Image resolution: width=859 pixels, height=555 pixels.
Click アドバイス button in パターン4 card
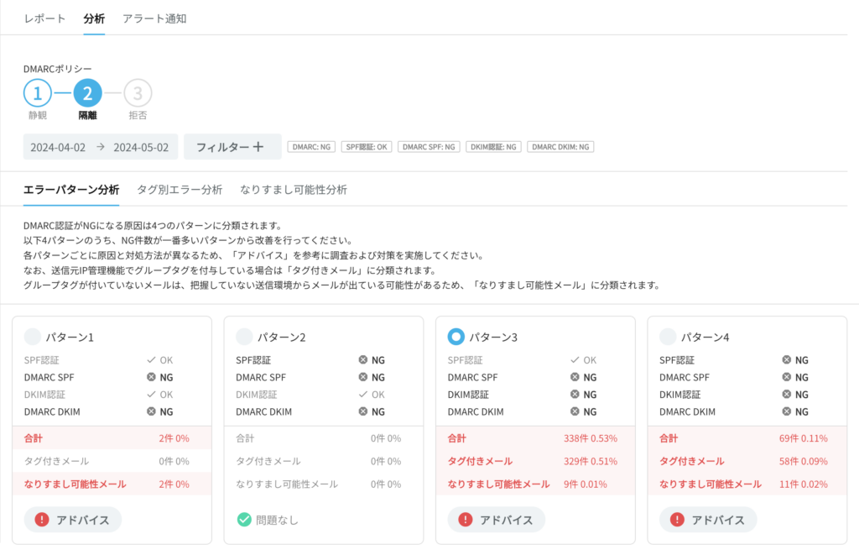(708, 520)
